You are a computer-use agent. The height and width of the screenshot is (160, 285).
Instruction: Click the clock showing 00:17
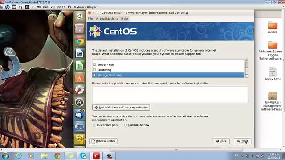coord(61,7)
